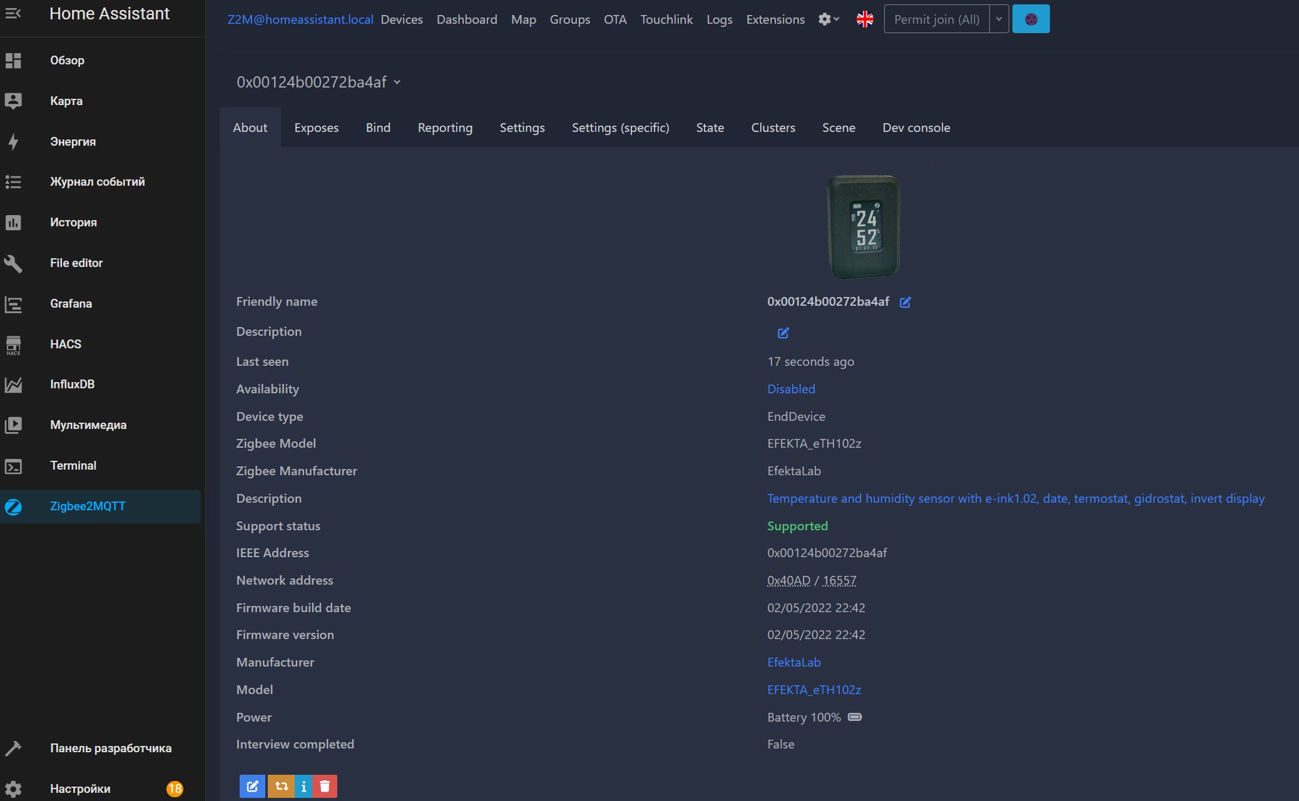1299x801 pixels.
Task: Open the language flag selector
Action: coord(865,19)
